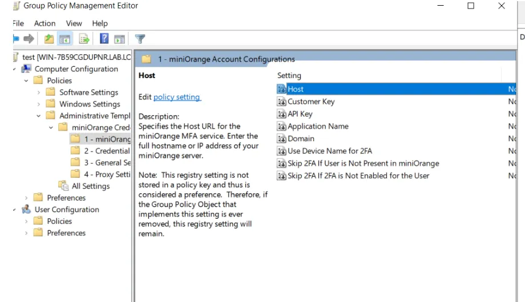Open the Help question mark icon

pyautogui.click(x=104, y=39)
